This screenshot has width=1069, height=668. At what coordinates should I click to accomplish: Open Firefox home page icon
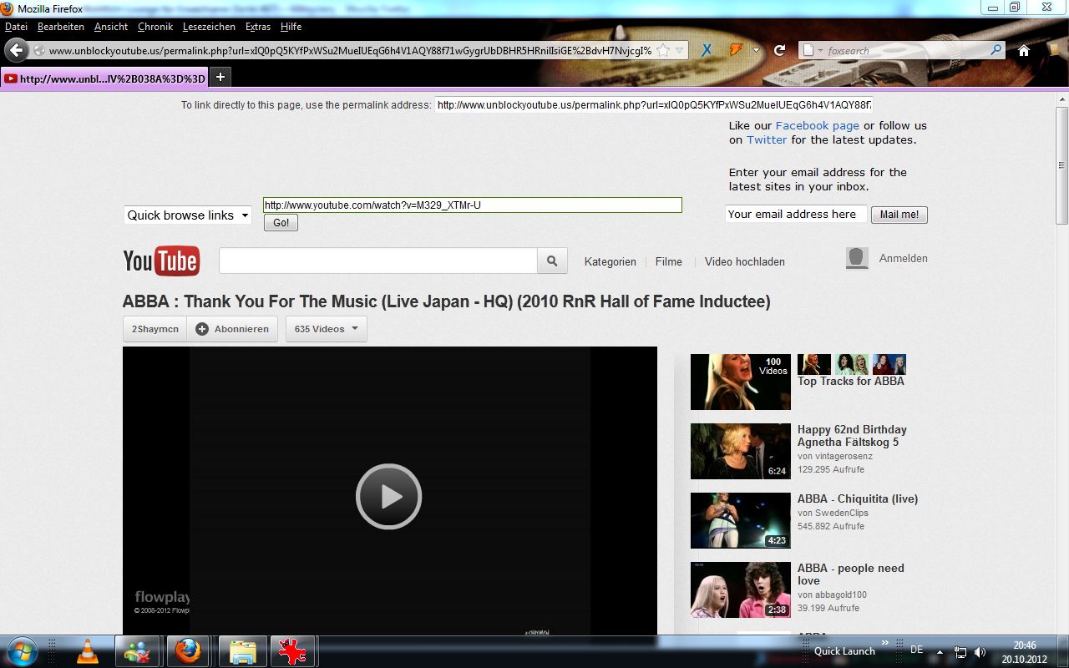1024,50
